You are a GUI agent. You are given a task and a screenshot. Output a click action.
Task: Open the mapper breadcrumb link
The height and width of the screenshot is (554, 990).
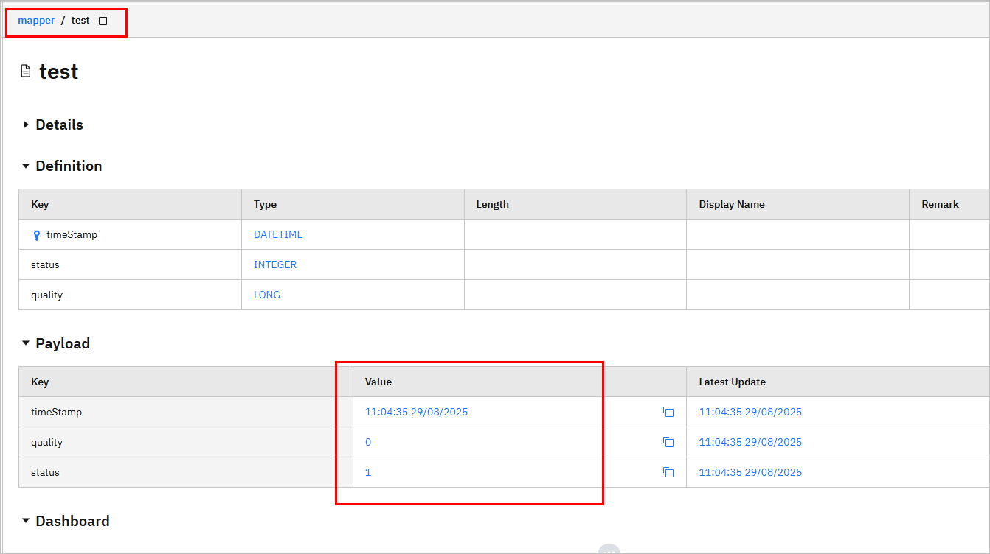pos(36,21)
